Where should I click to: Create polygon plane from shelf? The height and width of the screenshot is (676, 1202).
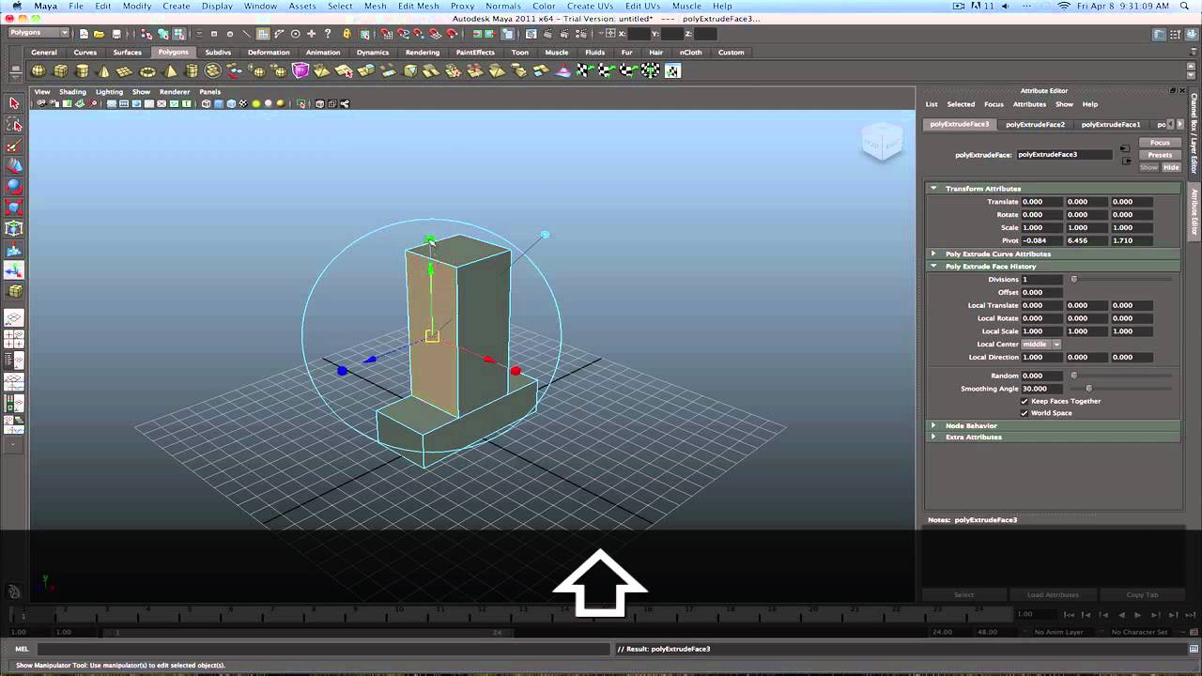[125, 70]
